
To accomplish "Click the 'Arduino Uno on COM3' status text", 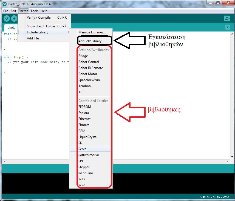I will point(214,197).
